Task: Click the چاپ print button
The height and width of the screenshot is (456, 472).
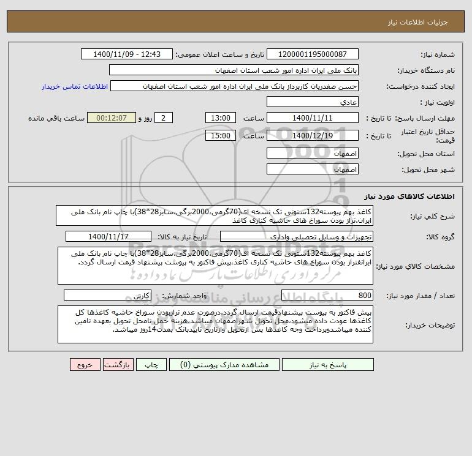Action: point(151,365)
